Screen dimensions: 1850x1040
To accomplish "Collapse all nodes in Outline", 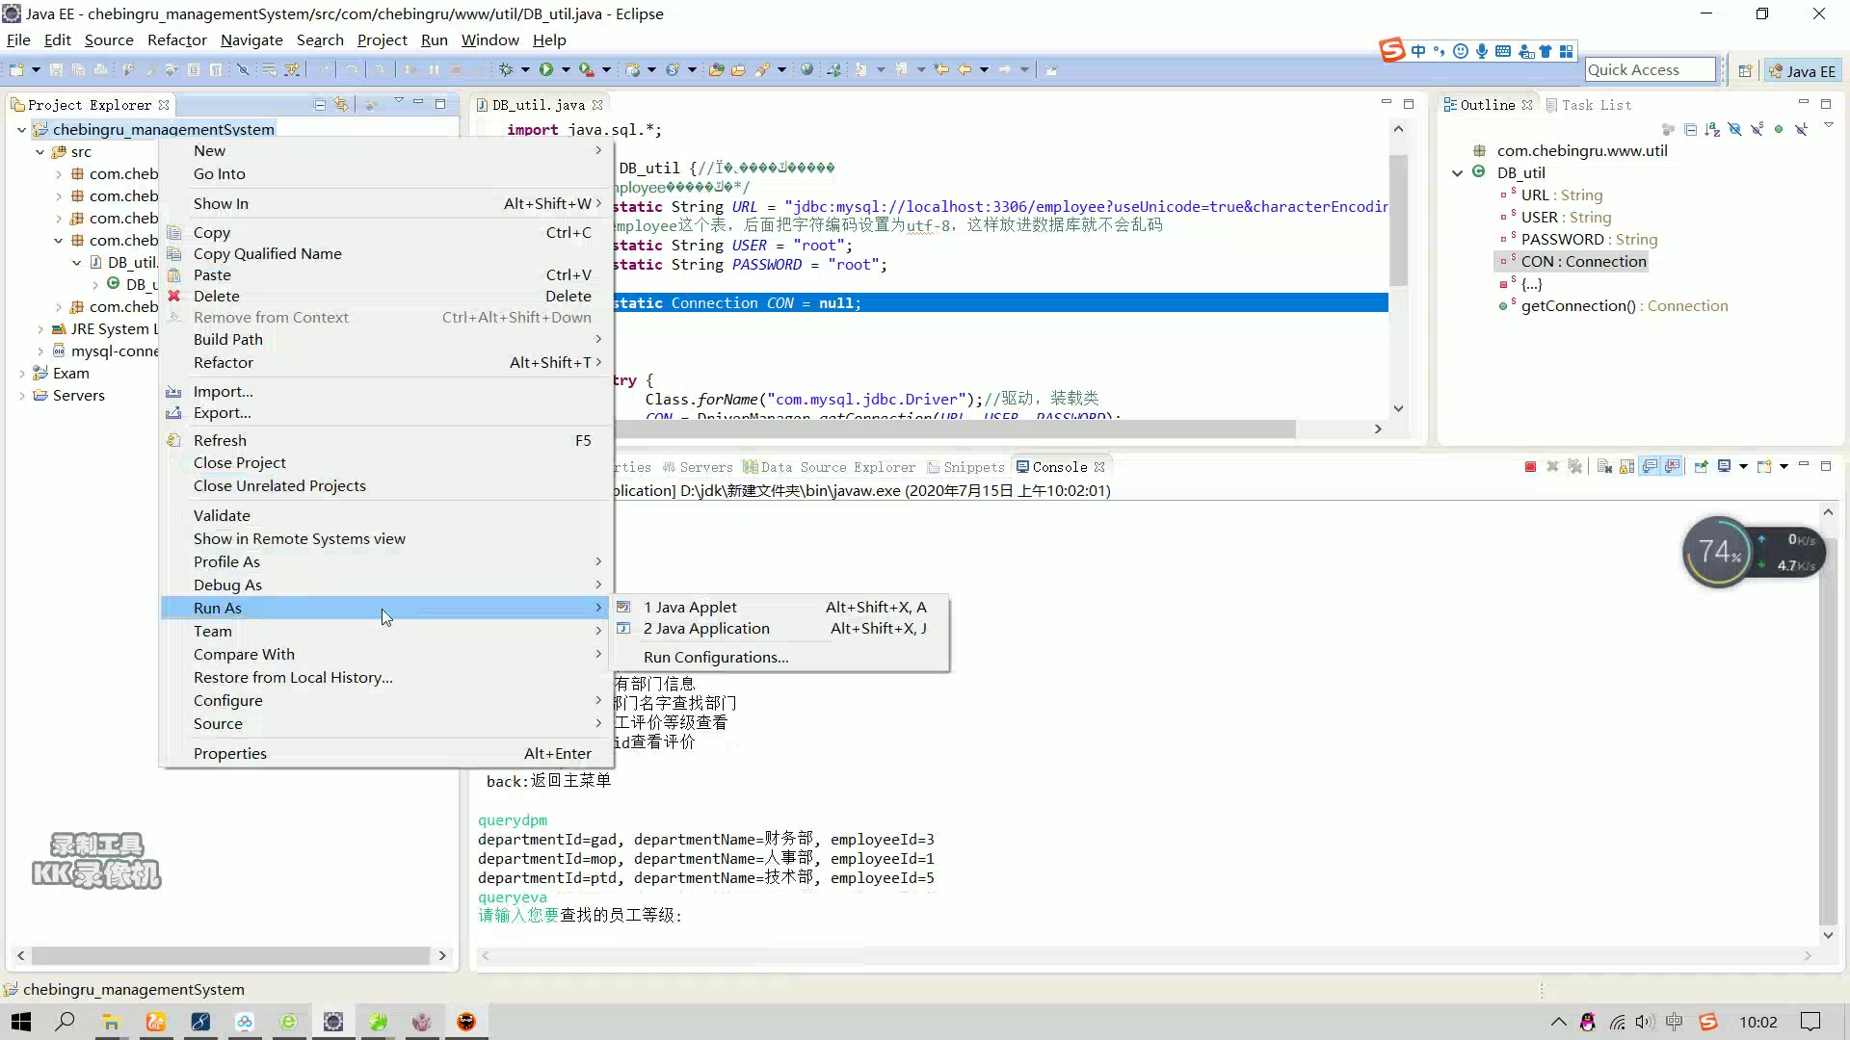I will 1690,129.
